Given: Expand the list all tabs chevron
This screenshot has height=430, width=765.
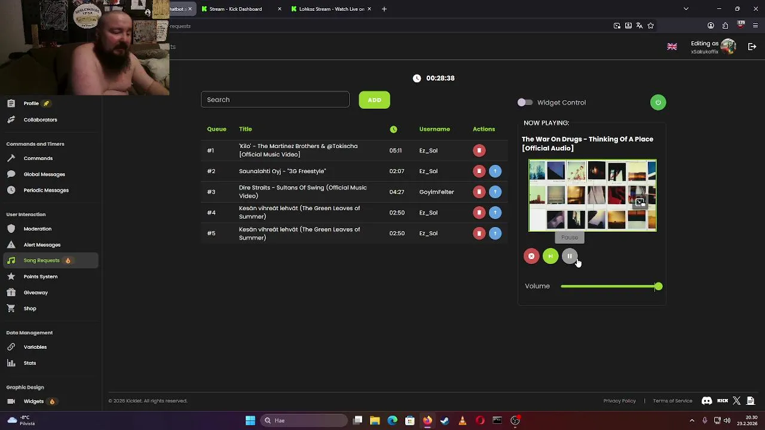Looking at the screenshot, I should coord(686,9).
